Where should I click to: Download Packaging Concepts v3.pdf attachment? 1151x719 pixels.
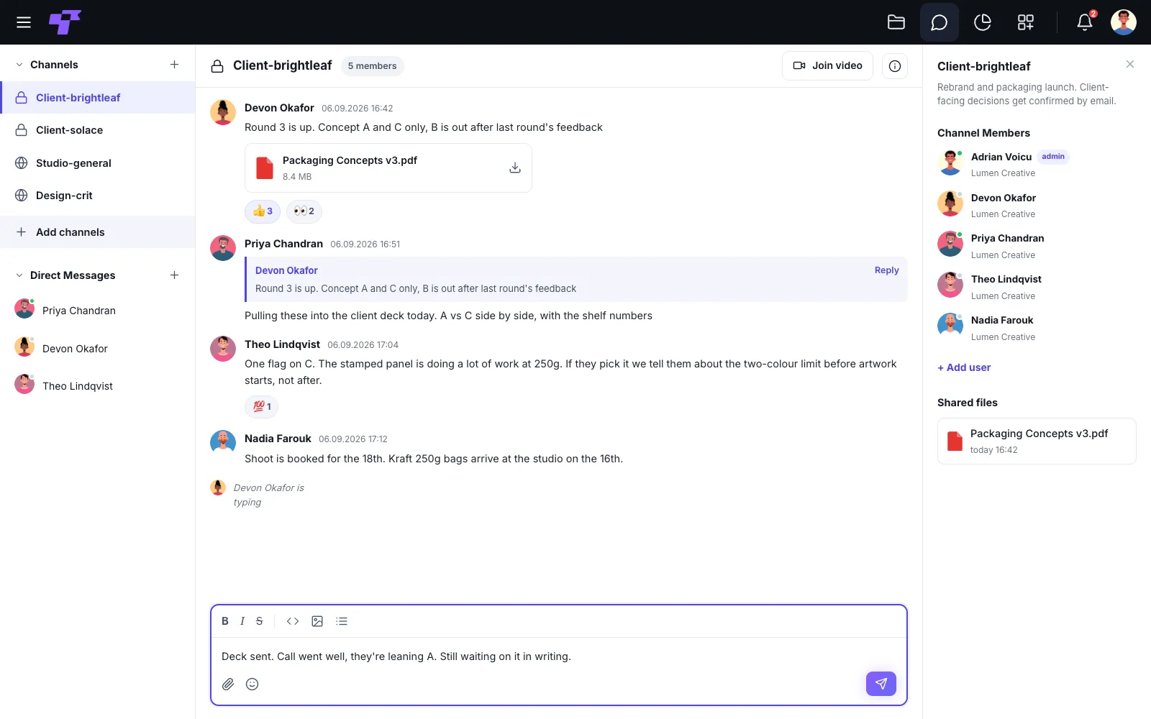[515, 168]
